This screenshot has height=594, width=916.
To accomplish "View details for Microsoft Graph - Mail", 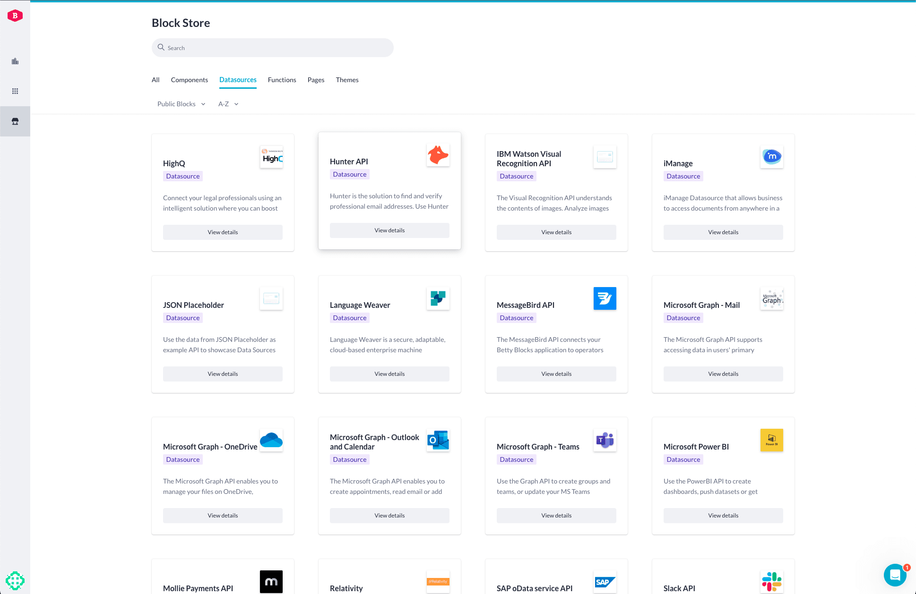I will click(x=724, y=374).
